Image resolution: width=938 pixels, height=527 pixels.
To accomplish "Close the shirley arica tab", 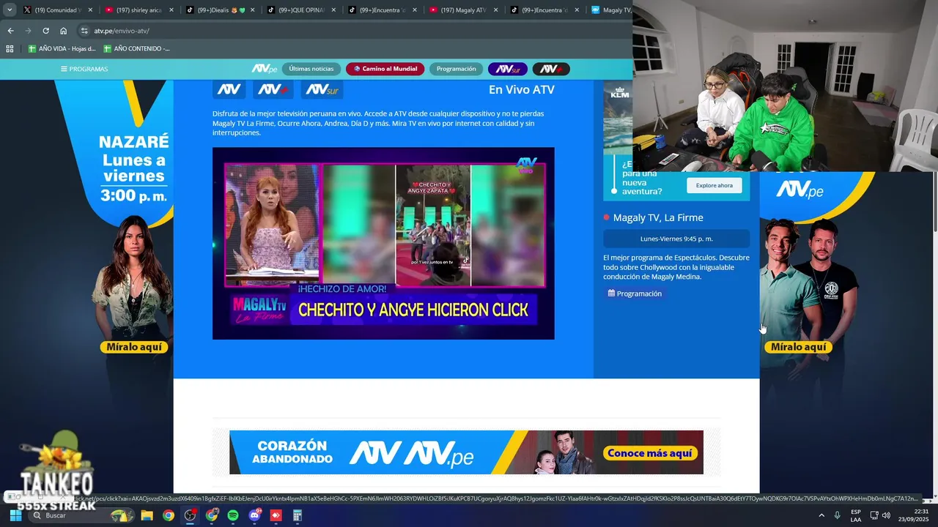I will pos(172,10).
